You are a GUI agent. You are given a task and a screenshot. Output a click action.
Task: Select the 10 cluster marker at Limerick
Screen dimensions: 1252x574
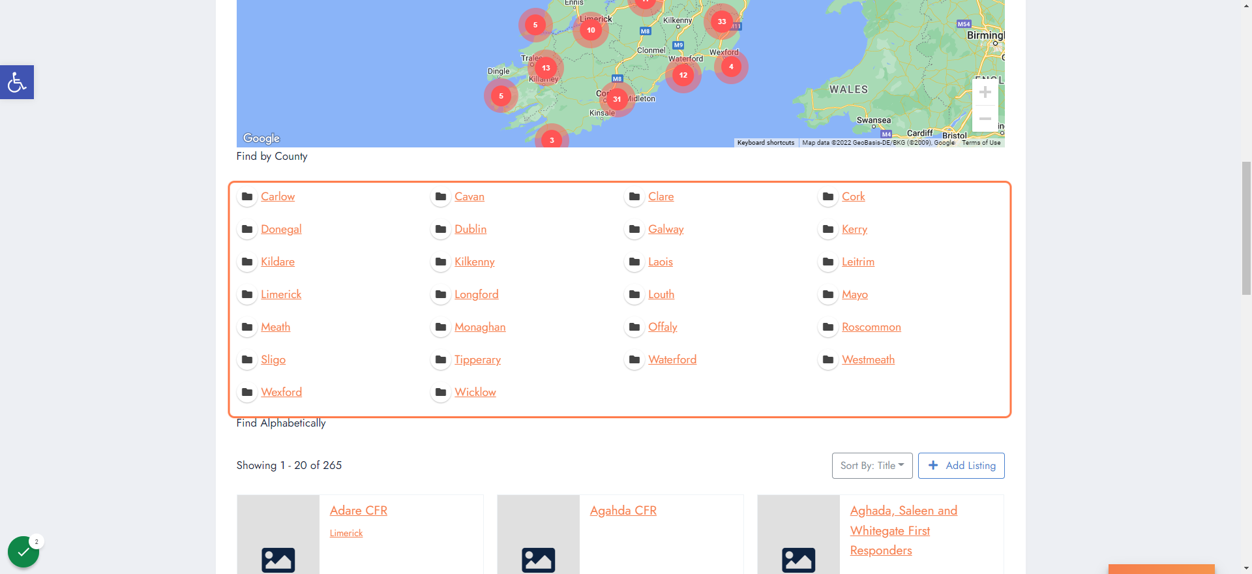coord(591,30)
